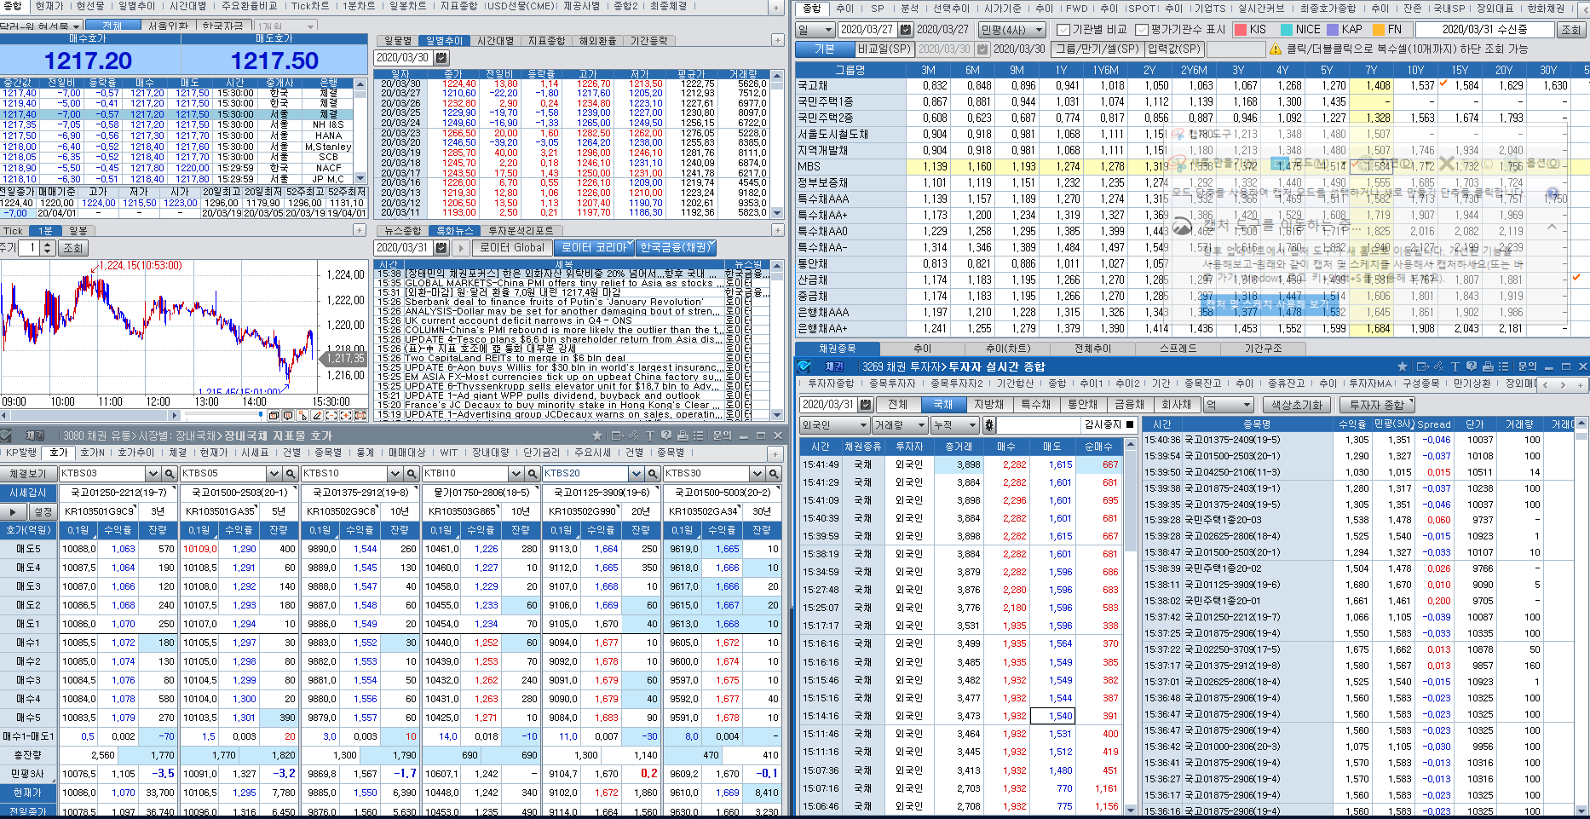Toggle 기관별 비교 checkbox

pos(1063,29)
